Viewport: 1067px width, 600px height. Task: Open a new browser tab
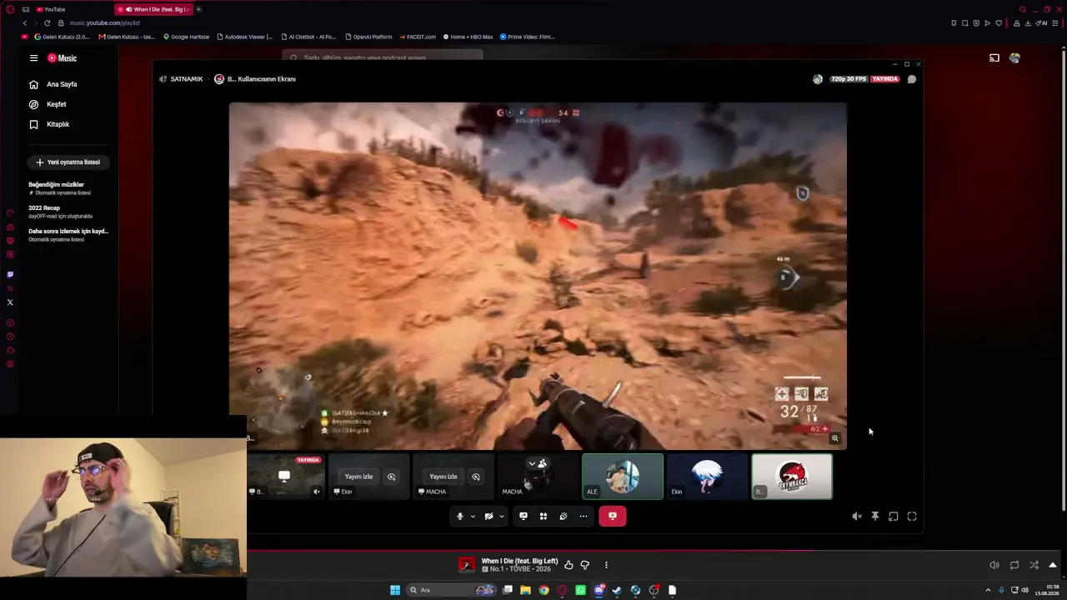tap(198, 9)
